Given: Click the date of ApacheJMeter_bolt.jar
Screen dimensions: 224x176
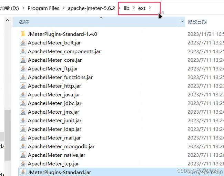Looking at the screenshot, I should pyautogui.click(x=206, y=43).
